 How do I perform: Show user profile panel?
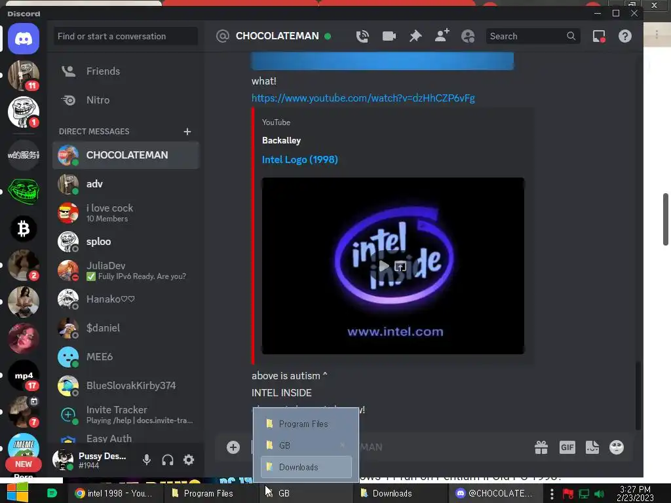point(468,37)
